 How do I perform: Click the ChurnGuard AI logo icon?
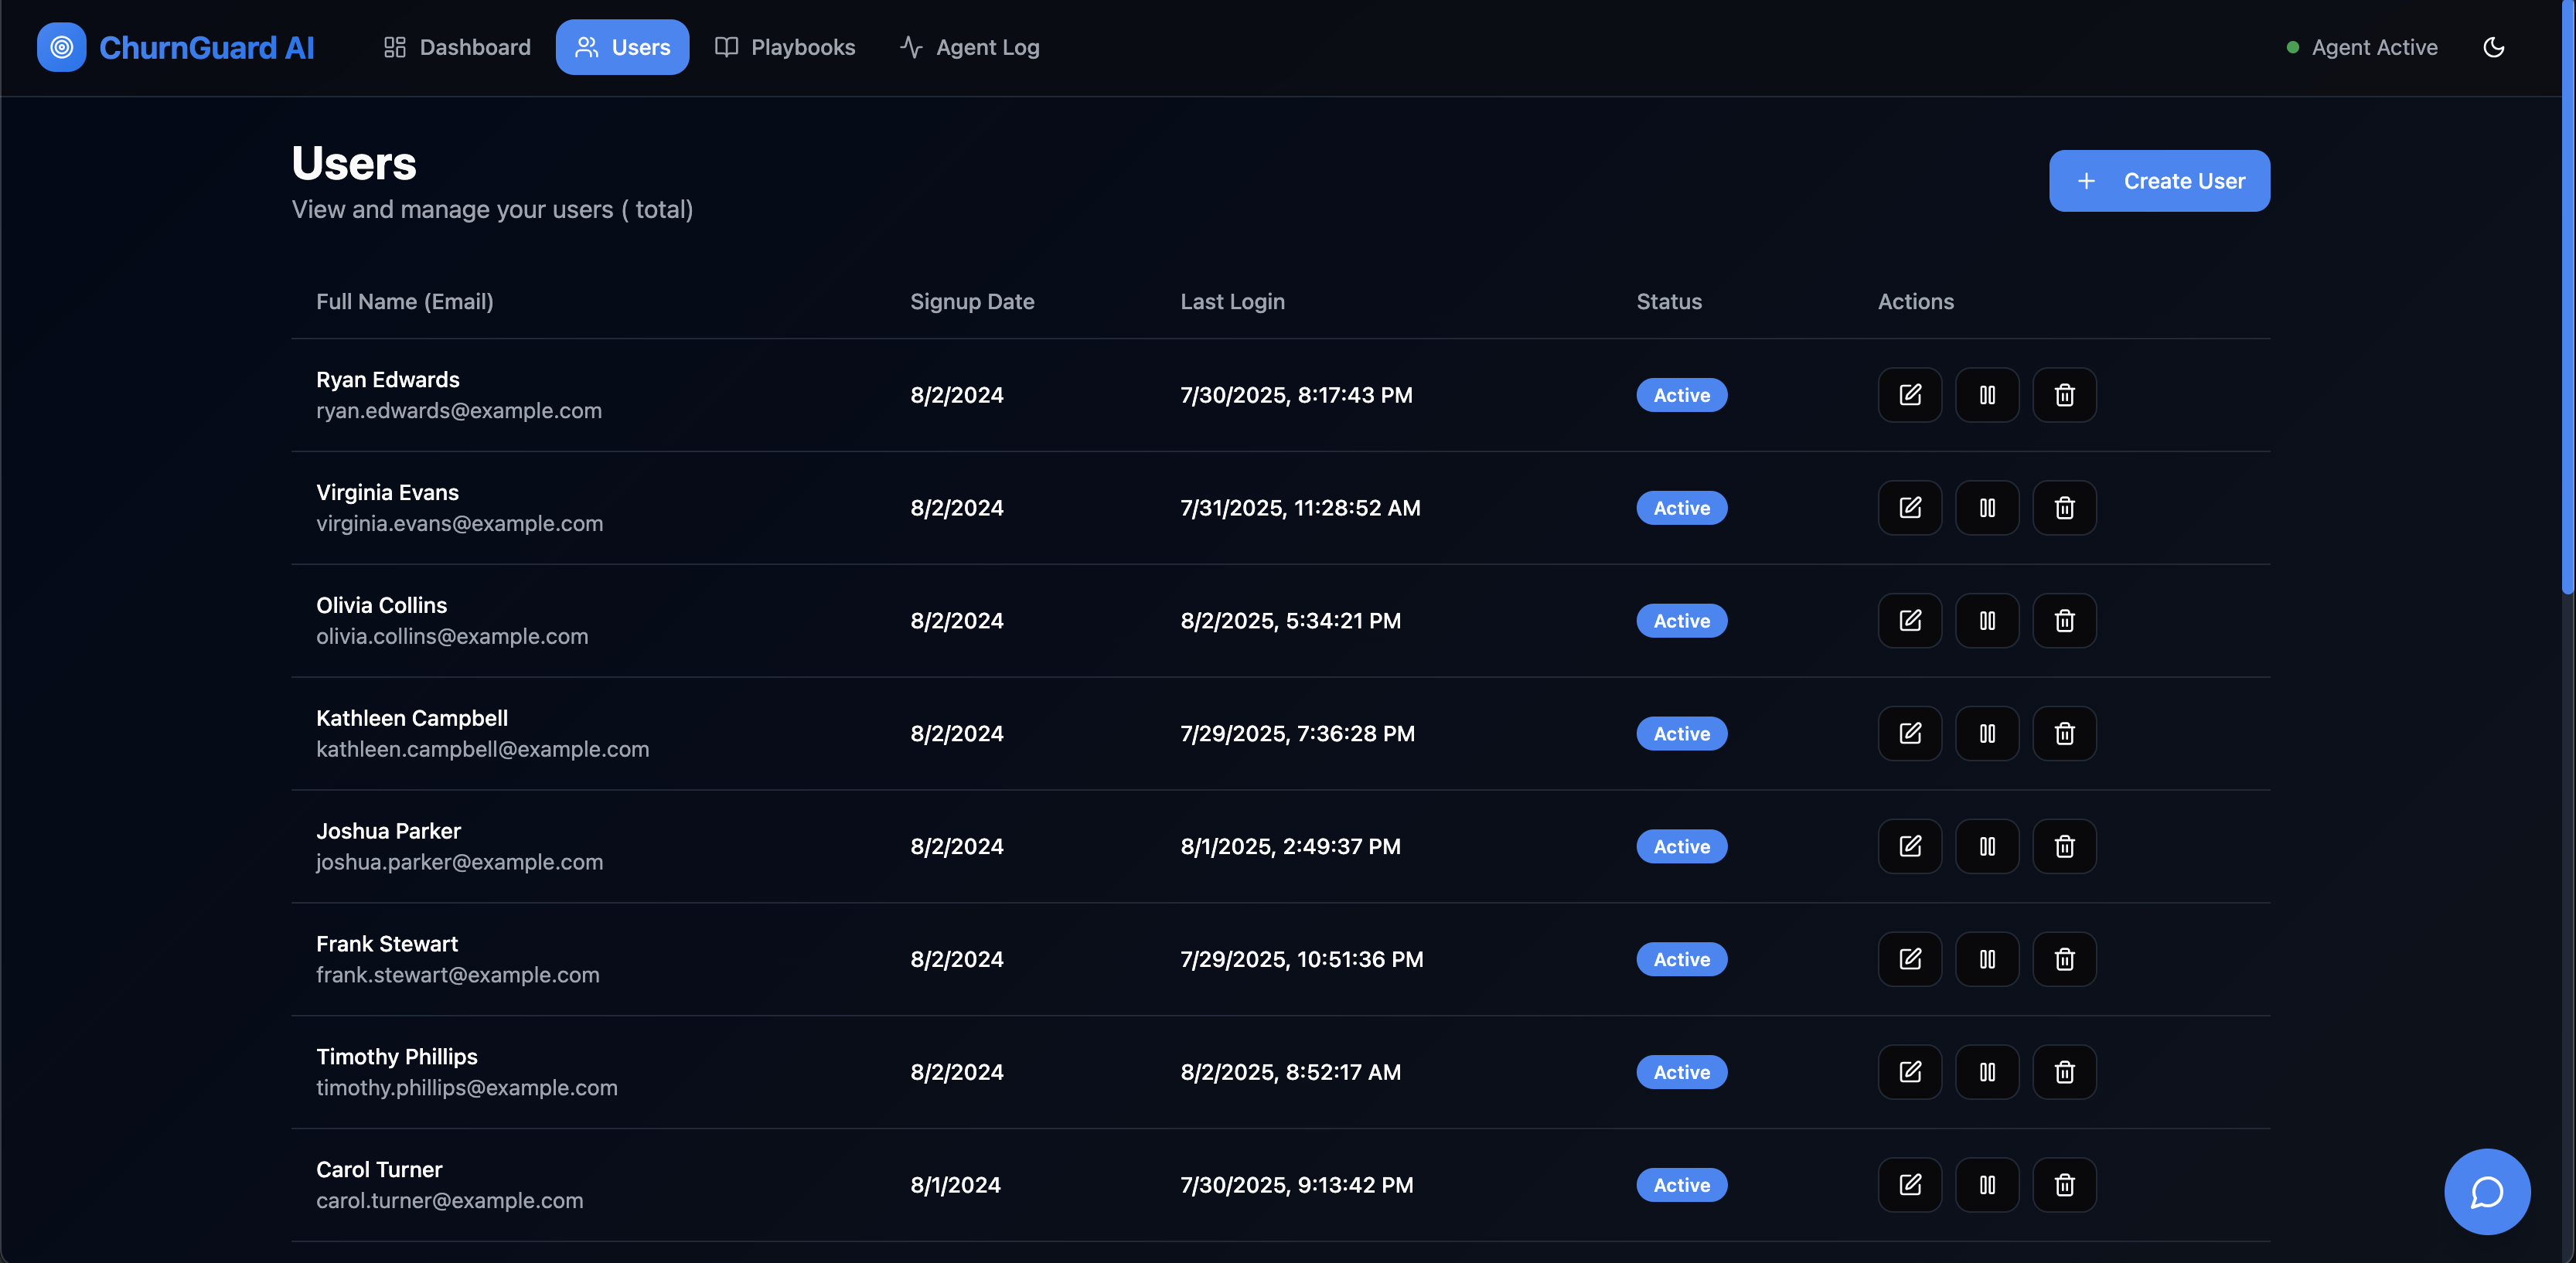(x=62, y=47)
